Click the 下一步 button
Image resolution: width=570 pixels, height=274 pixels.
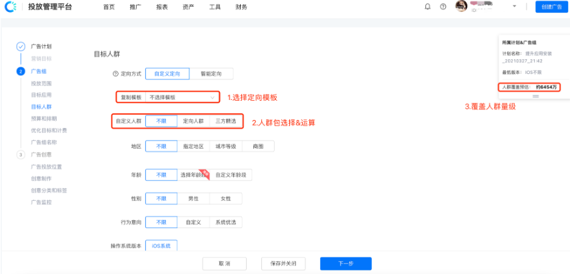tap(346, 263)
